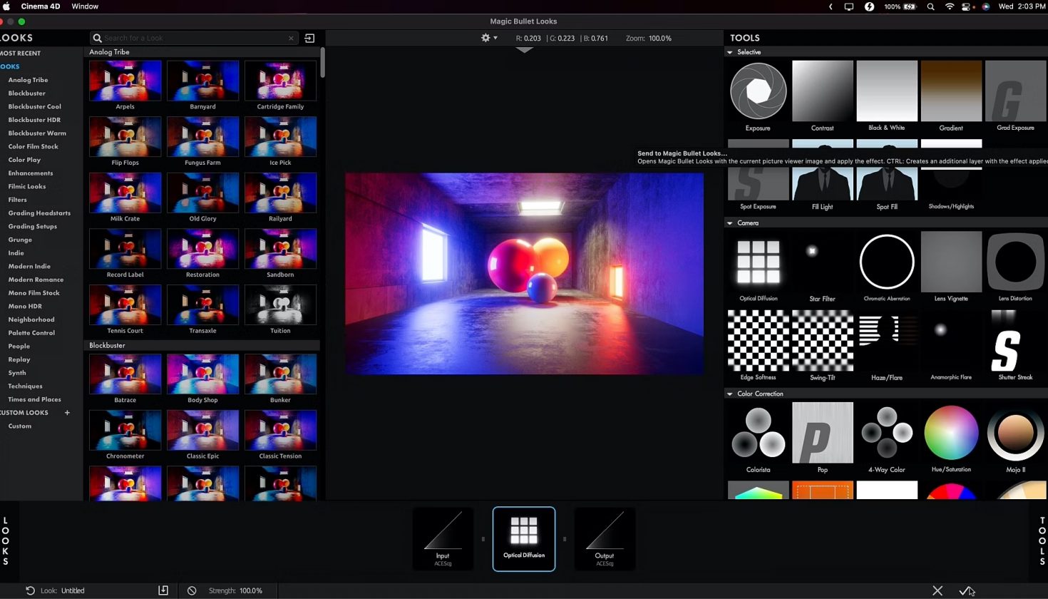Open the viewer settings gear dropdown
Image resolution: width=1048 pixels, height=599 pixels.
coord(486,38)
